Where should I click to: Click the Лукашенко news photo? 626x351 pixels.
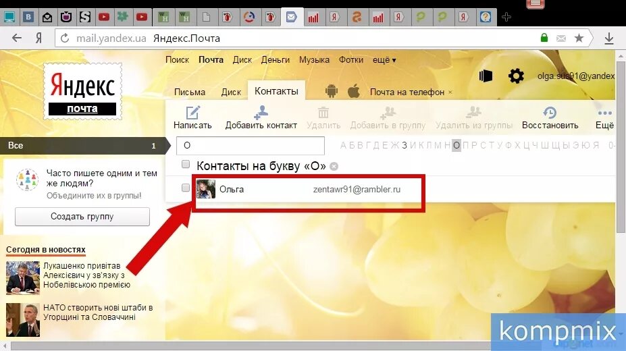click(23, 278)
